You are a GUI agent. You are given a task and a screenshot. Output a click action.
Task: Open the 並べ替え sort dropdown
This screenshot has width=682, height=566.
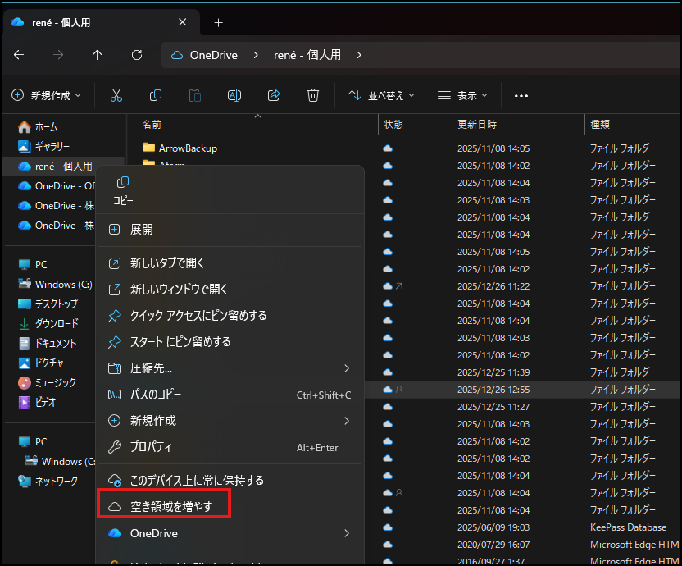(x=381, y=95)
